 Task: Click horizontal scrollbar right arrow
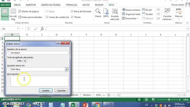(x=185, y=95)
